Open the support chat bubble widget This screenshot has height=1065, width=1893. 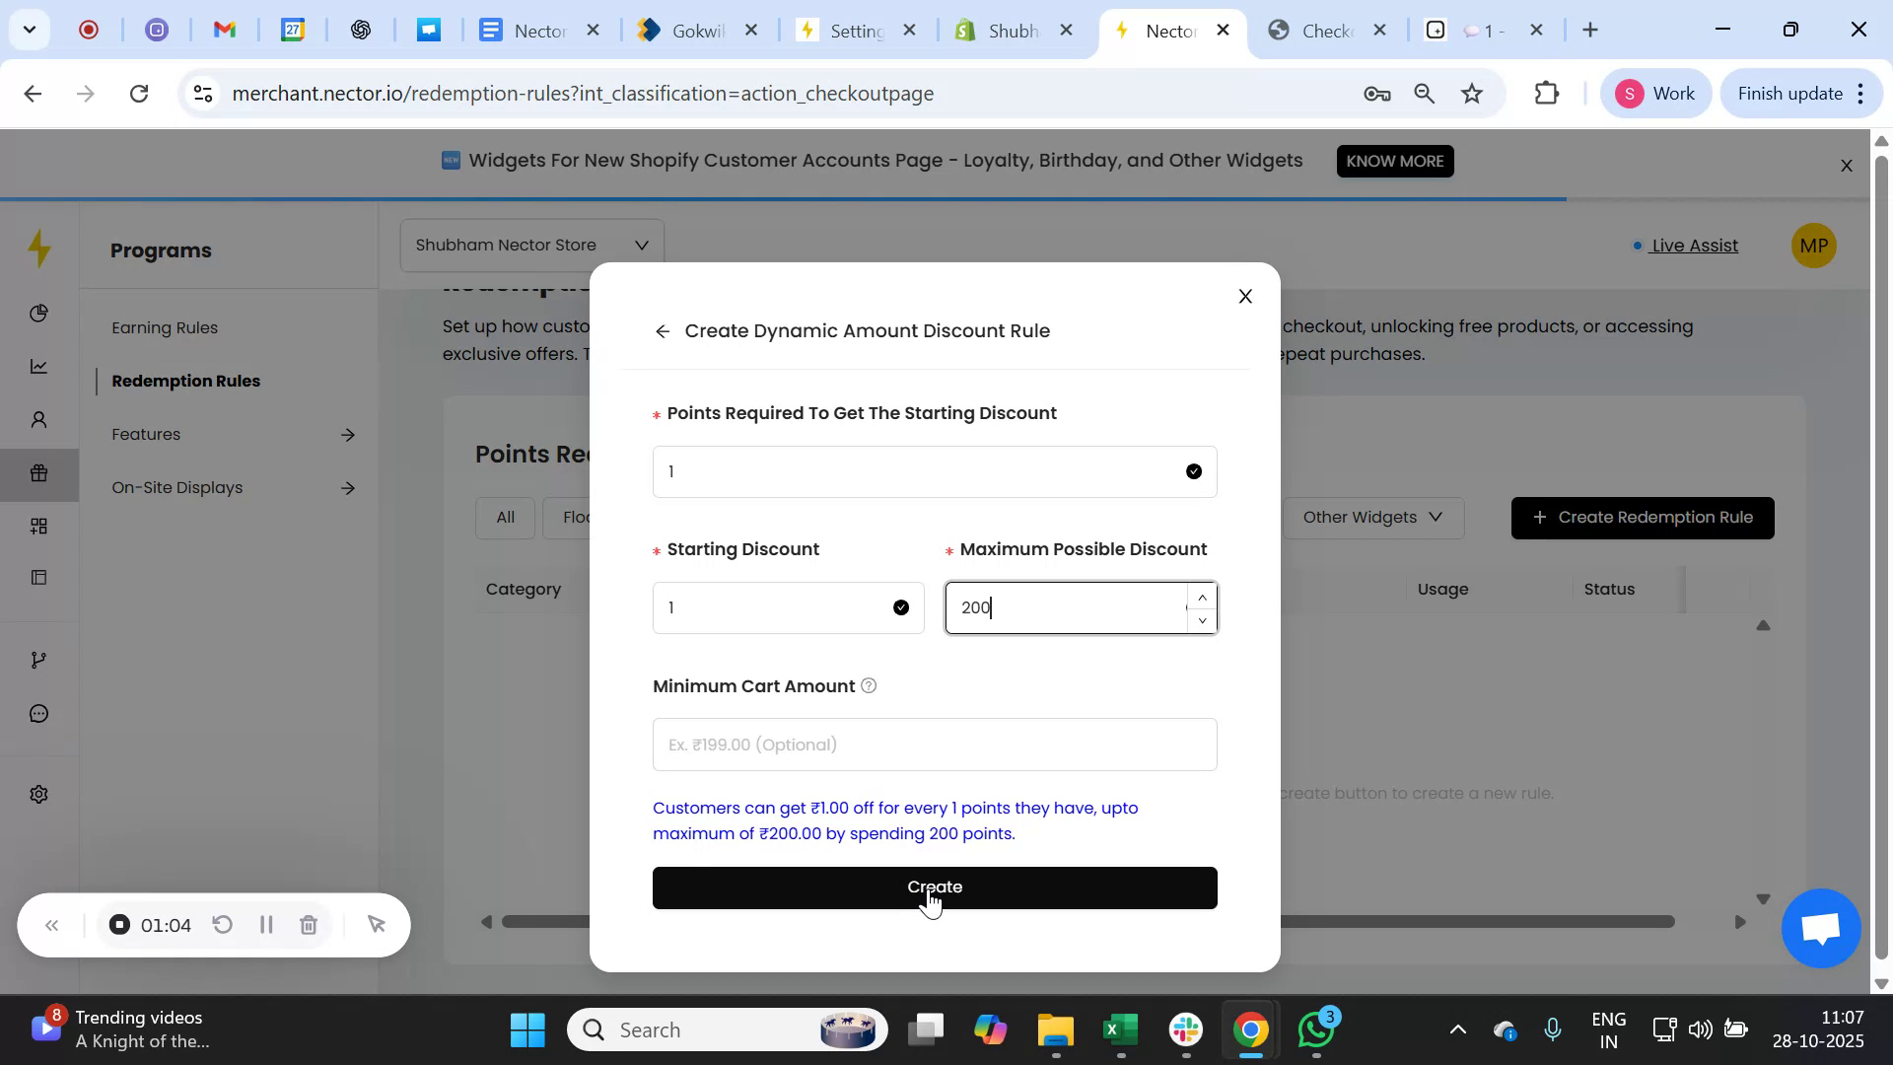[1819, 927]
